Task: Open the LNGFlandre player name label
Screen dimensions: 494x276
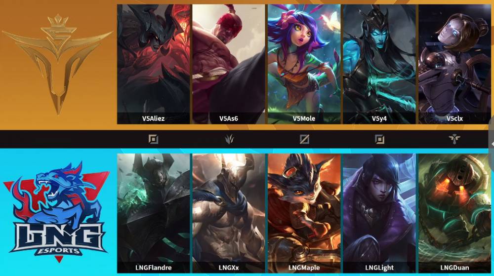Action: coord(154,268)
